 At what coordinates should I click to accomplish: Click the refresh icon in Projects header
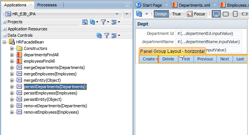(92, 22)
